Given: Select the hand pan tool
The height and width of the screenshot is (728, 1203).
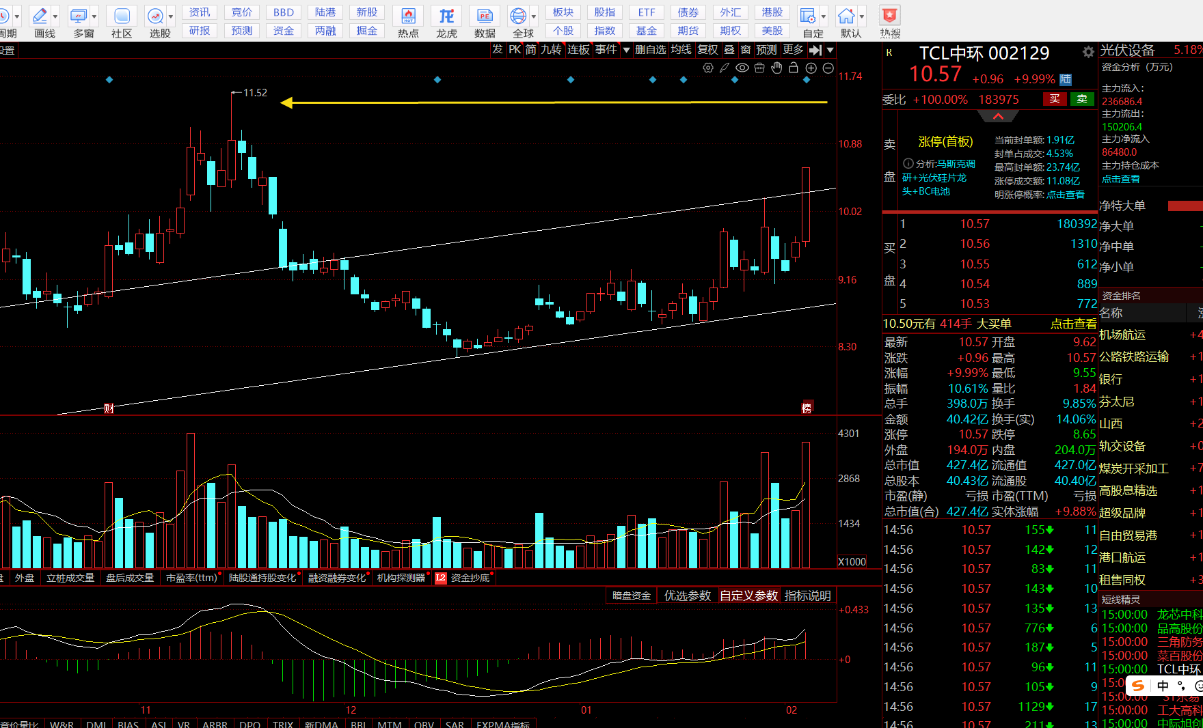Looking at the screenshot, I should [x=776, y=68].
